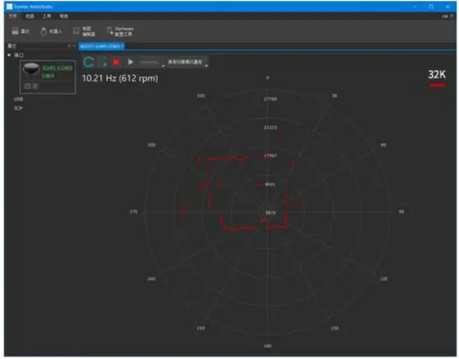The width and height of the screenshot is (459, 359).
Task: Open the 文件 (File) menu
Action: pos(13,16)
